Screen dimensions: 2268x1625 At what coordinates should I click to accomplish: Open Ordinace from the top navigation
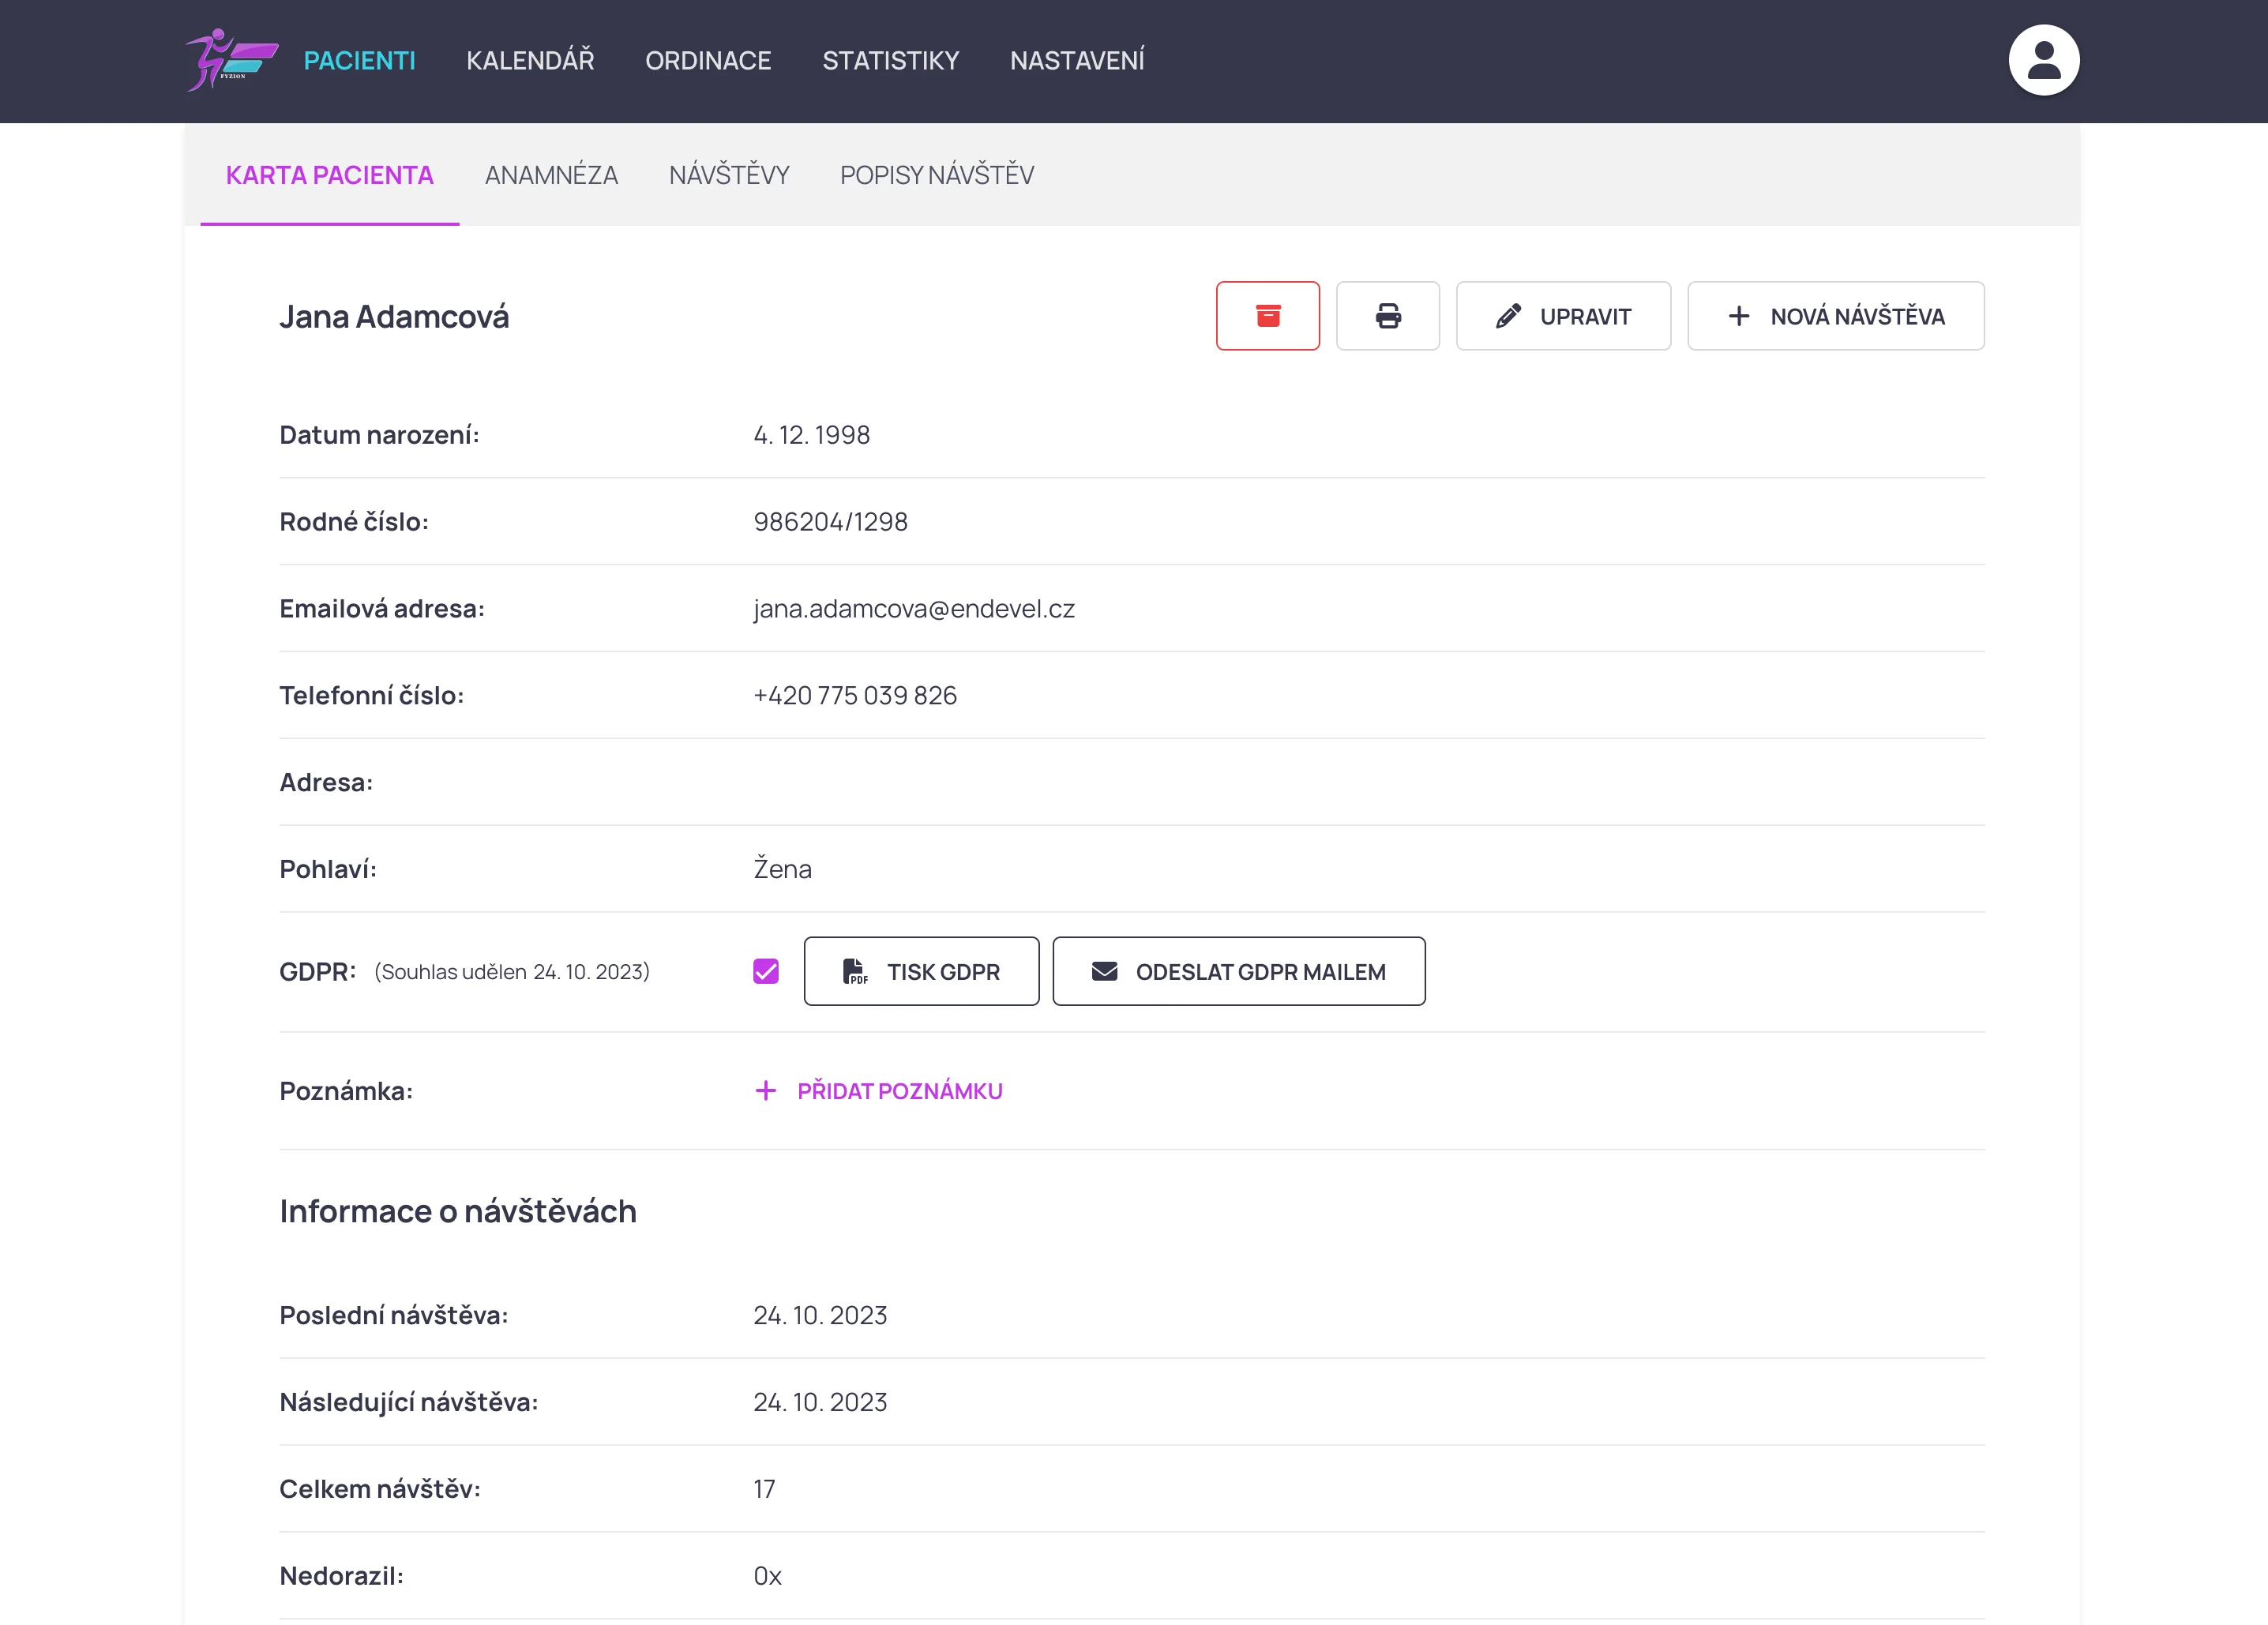tap(707, 60)
